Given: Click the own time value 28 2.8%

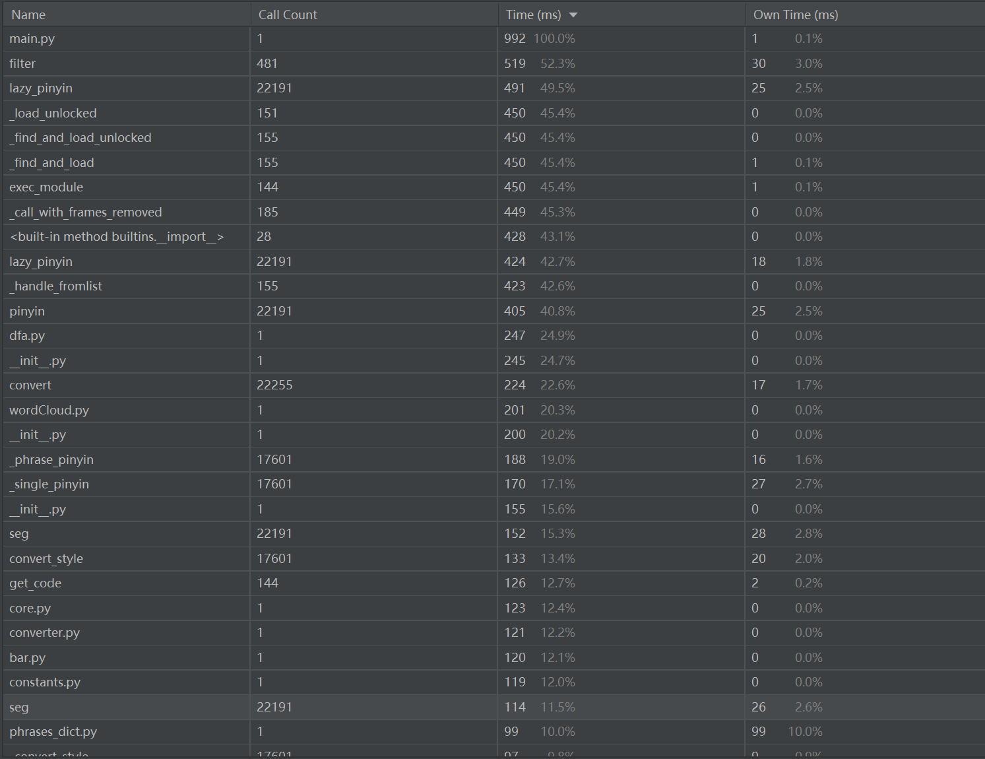Looking at the screenshot, I should point(787,534).
